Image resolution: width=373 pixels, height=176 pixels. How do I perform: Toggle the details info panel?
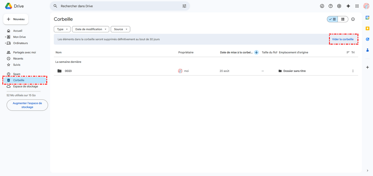pos(353,19)
